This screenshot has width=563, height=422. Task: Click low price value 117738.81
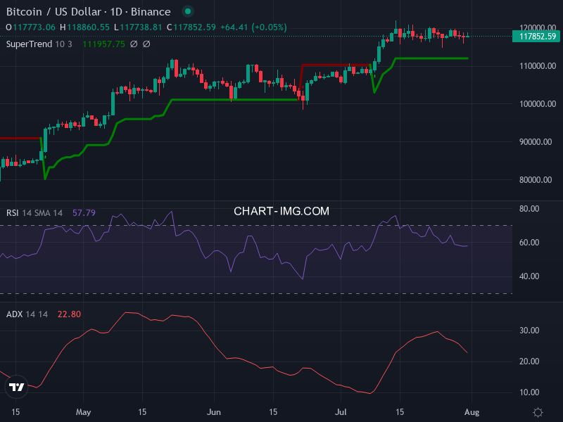click(141, 27)
